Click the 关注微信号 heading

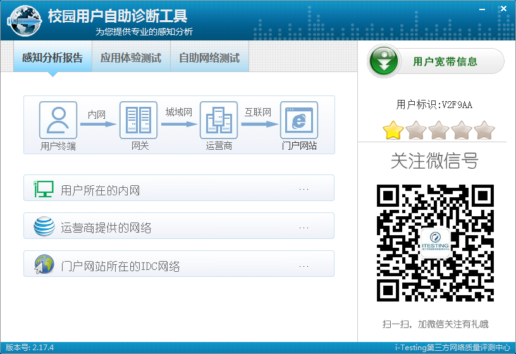434,161
